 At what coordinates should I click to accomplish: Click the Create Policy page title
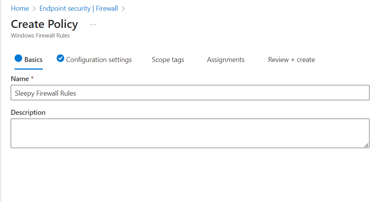44,24
